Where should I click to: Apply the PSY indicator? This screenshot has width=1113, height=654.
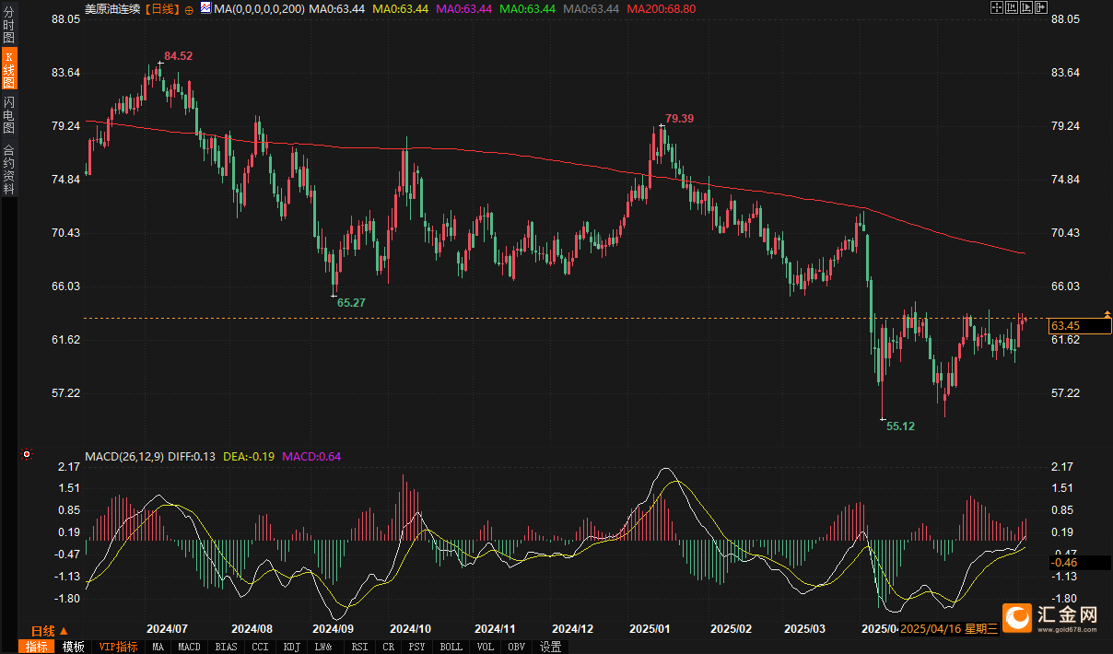coord(417,647)
